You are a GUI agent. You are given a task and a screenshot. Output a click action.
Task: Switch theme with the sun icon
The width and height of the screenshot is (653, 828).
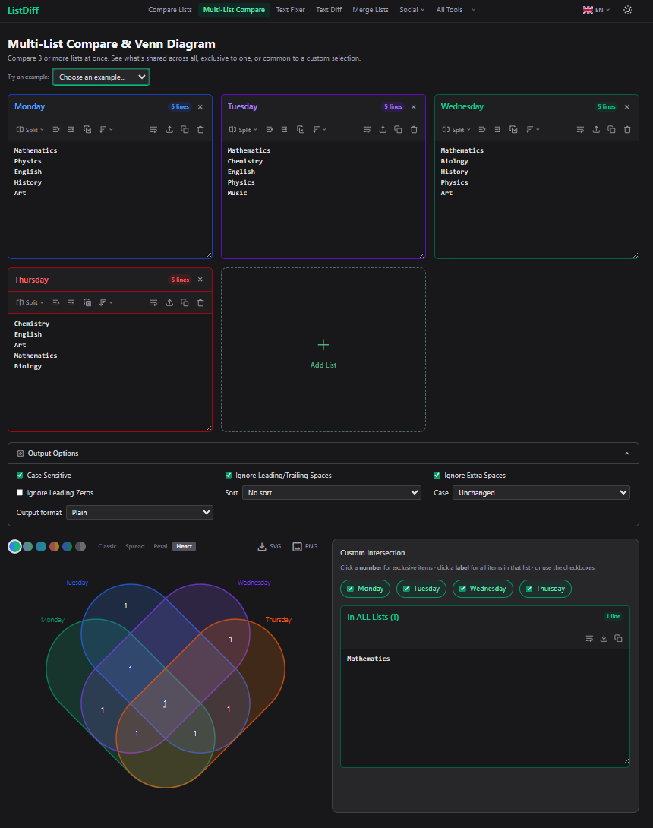pyautogui.click(x=628, y=10)
